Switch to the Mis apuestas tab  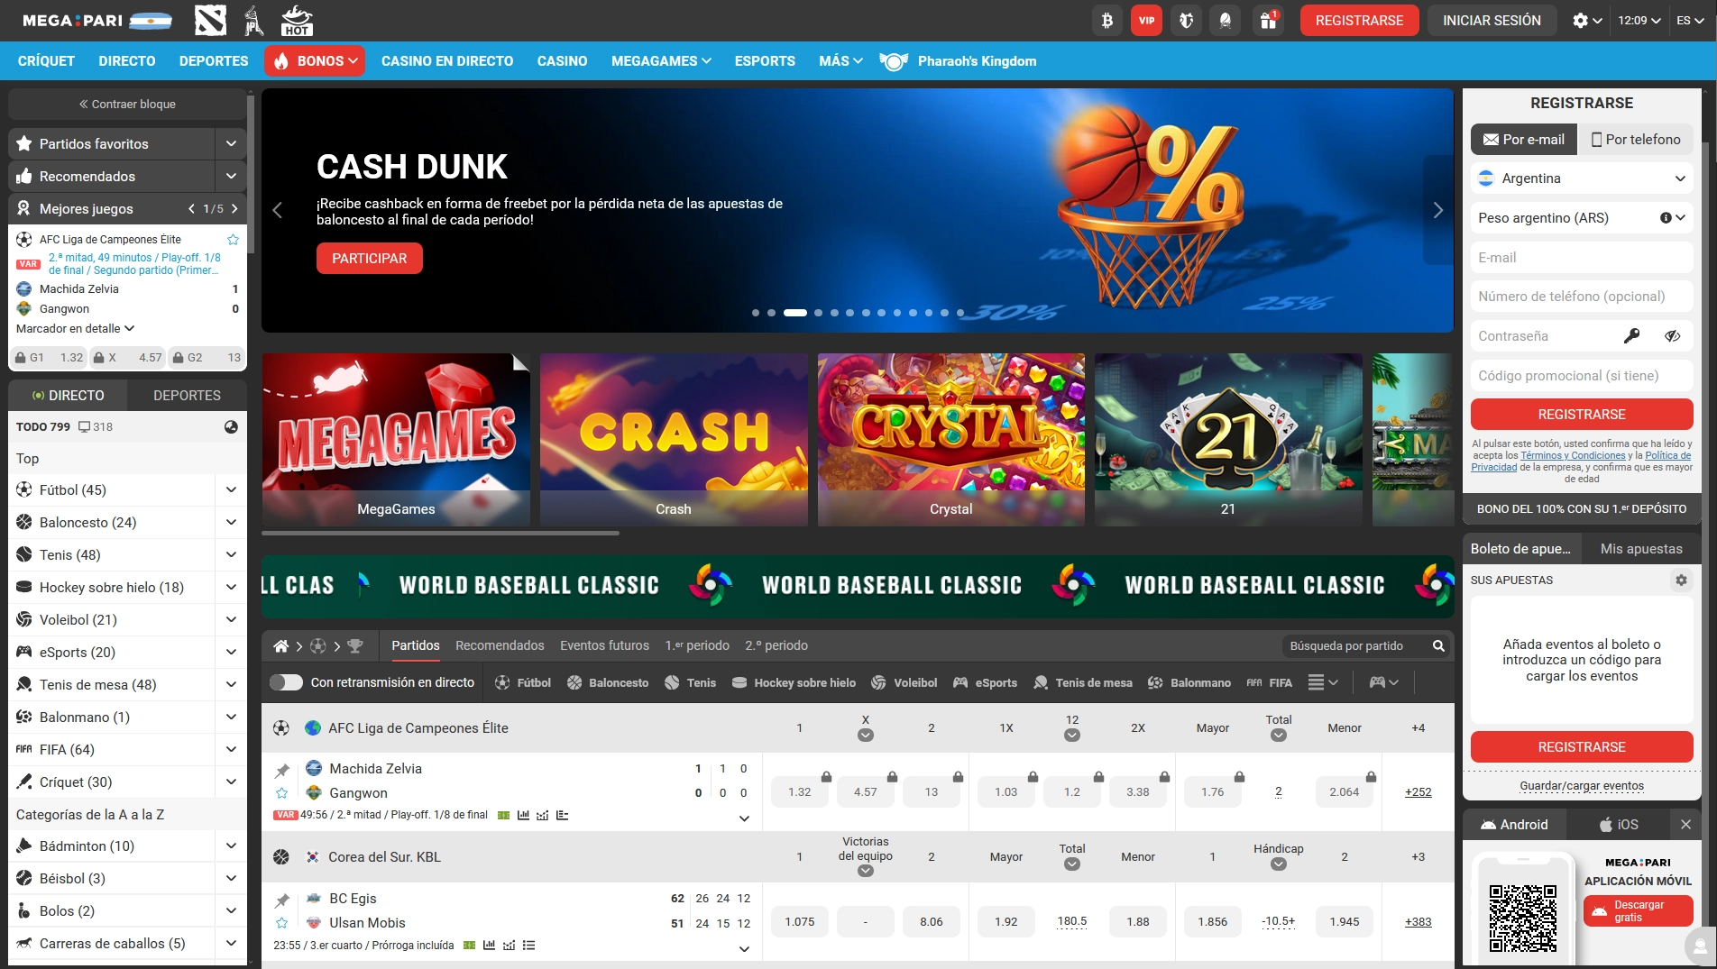pos(1640,549)
